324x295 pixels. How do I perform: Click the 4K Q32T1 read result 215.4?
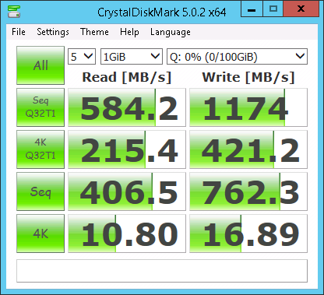[127, 149]
